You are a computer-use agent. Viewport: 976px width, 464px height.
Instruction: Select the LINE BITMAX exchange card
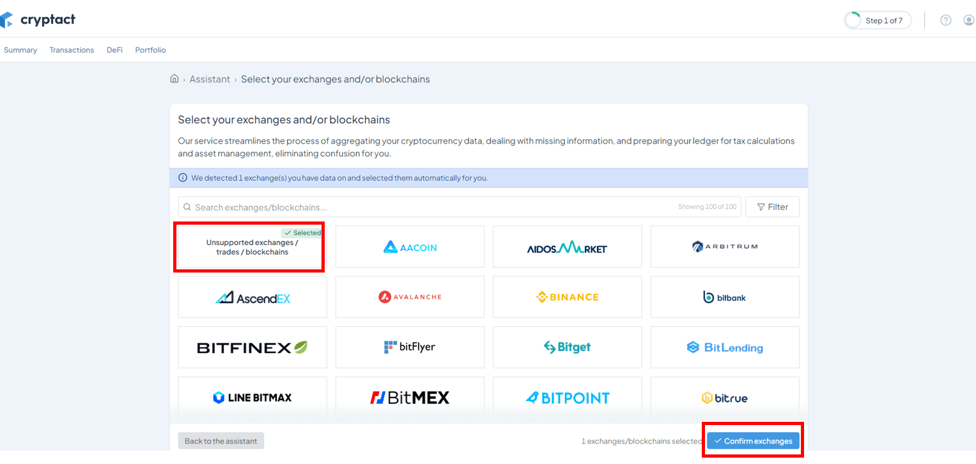point(252,398)
